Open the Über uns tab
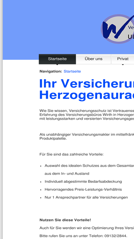This screenshot has height=239, width=134. tap(94, 59)
